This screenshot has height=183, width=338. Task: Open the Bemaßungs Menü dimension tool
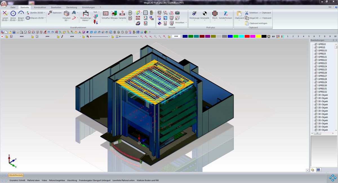click(86, 14)
